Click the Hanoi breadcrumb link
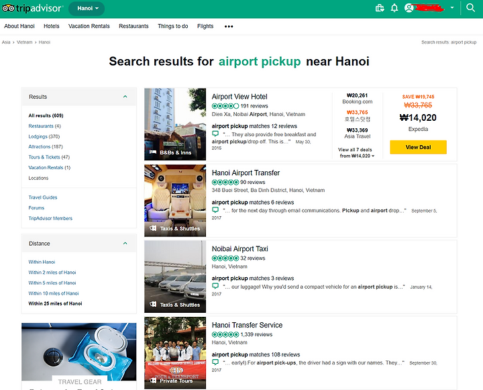This screenshot has height=390, width=483. coord(44,42)
